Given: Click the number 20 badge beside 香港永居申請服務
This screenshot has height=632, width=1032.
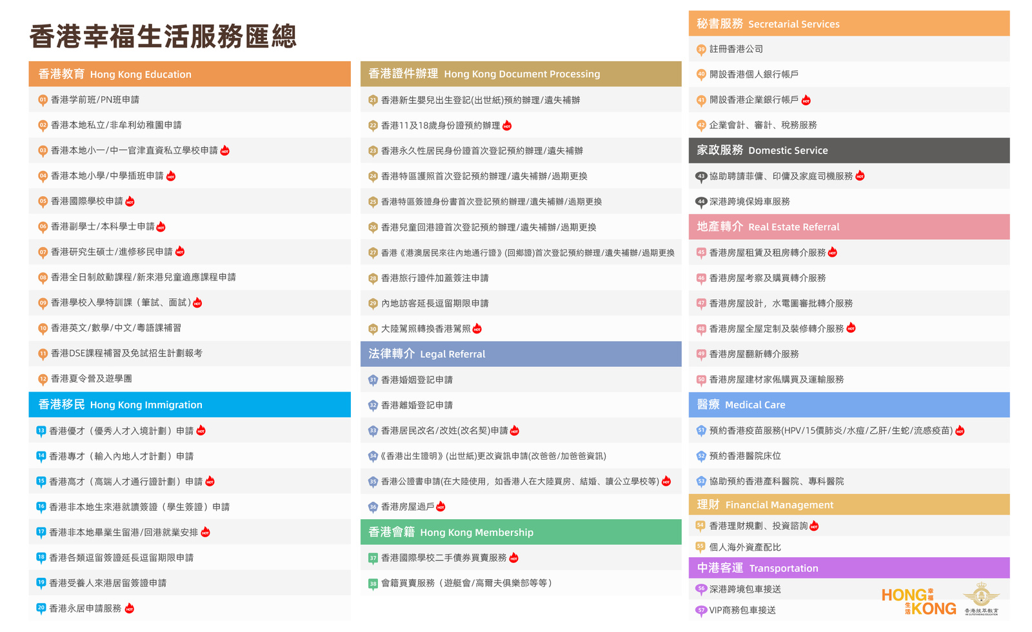Looking at the screenshot, I should point(41,608).
